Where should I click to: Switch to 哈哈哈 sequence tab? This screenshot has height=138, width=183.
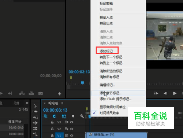coord(53,103)
